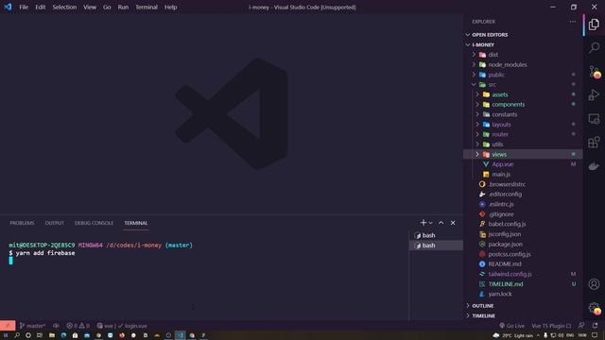Open App.vue file
Image resolution: width=605 pixels, height=340 pixels.
[x=523, y=164]
